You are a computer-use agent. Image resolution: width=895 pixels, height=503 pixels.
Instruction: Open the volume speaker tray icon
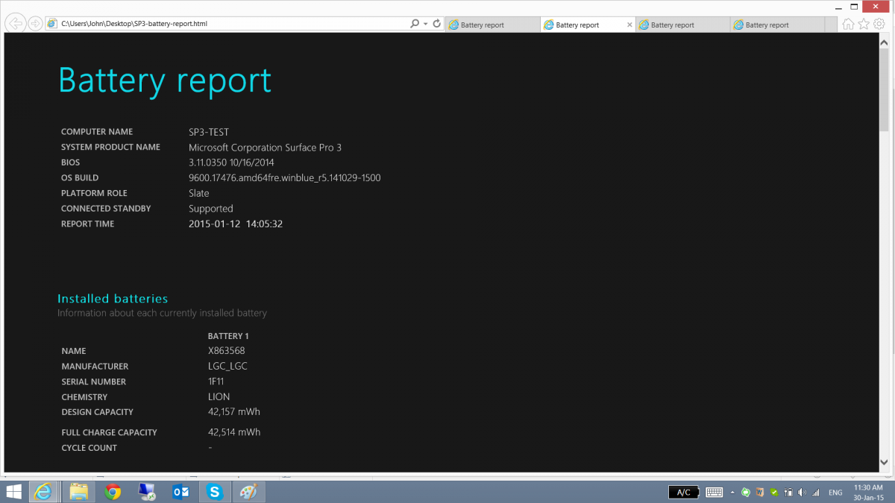tap(802, 493)
